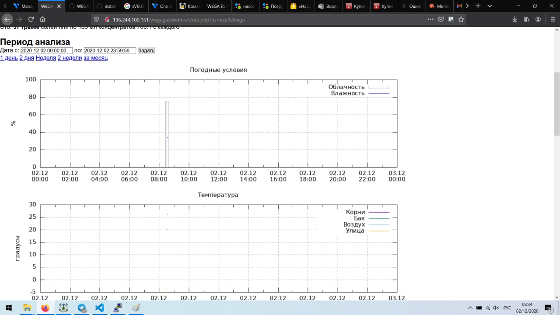Open the Downloads panel
This screenshot has width=560, height=315.
(x=515, y=19)
